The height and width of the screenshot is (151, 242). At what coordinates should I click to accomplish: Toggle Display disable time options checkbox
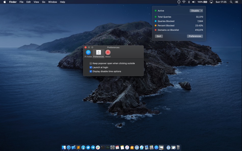coord(91,71)
